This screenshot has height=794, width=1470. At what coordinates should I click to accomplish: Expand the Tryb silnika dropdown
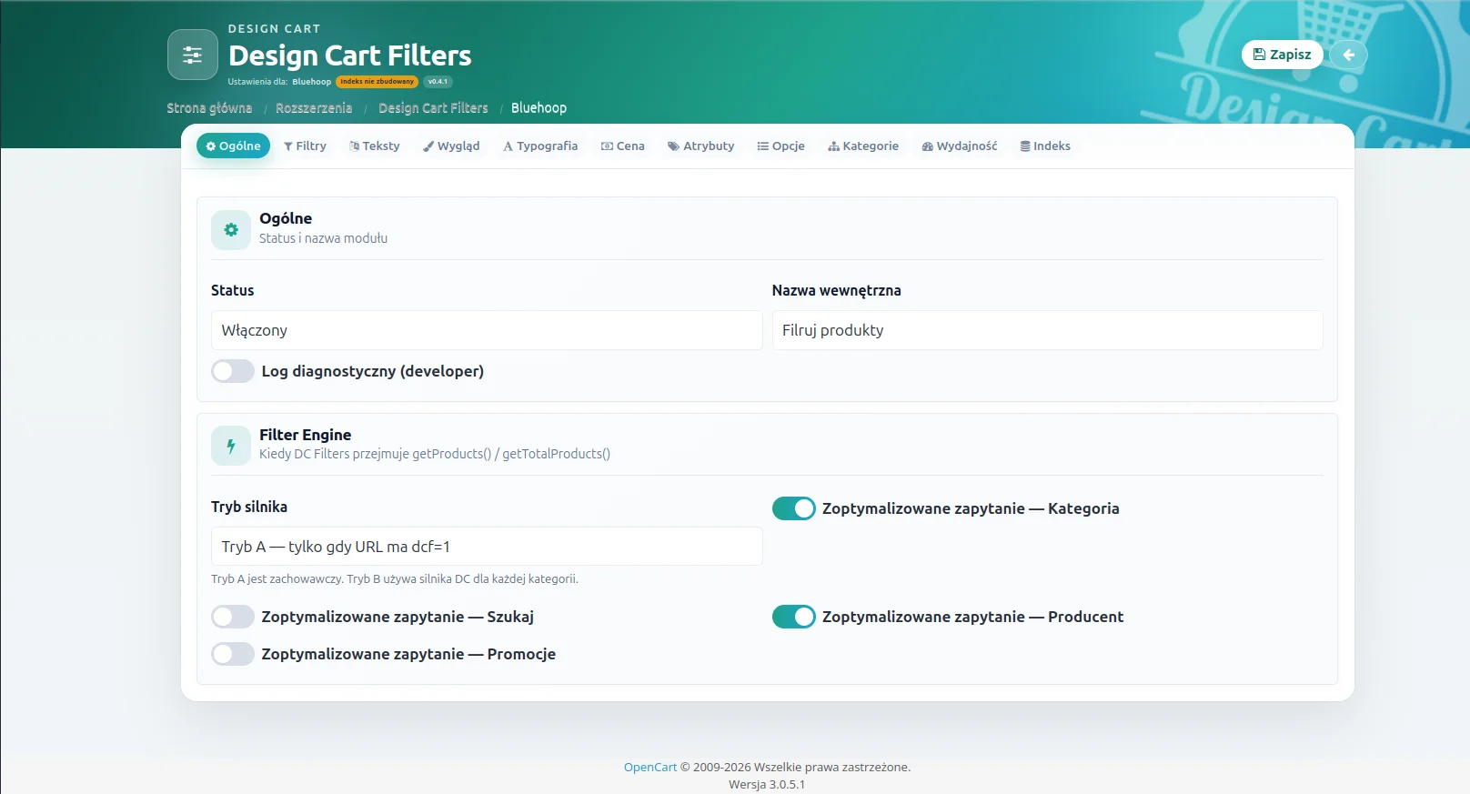pos(487,547)
